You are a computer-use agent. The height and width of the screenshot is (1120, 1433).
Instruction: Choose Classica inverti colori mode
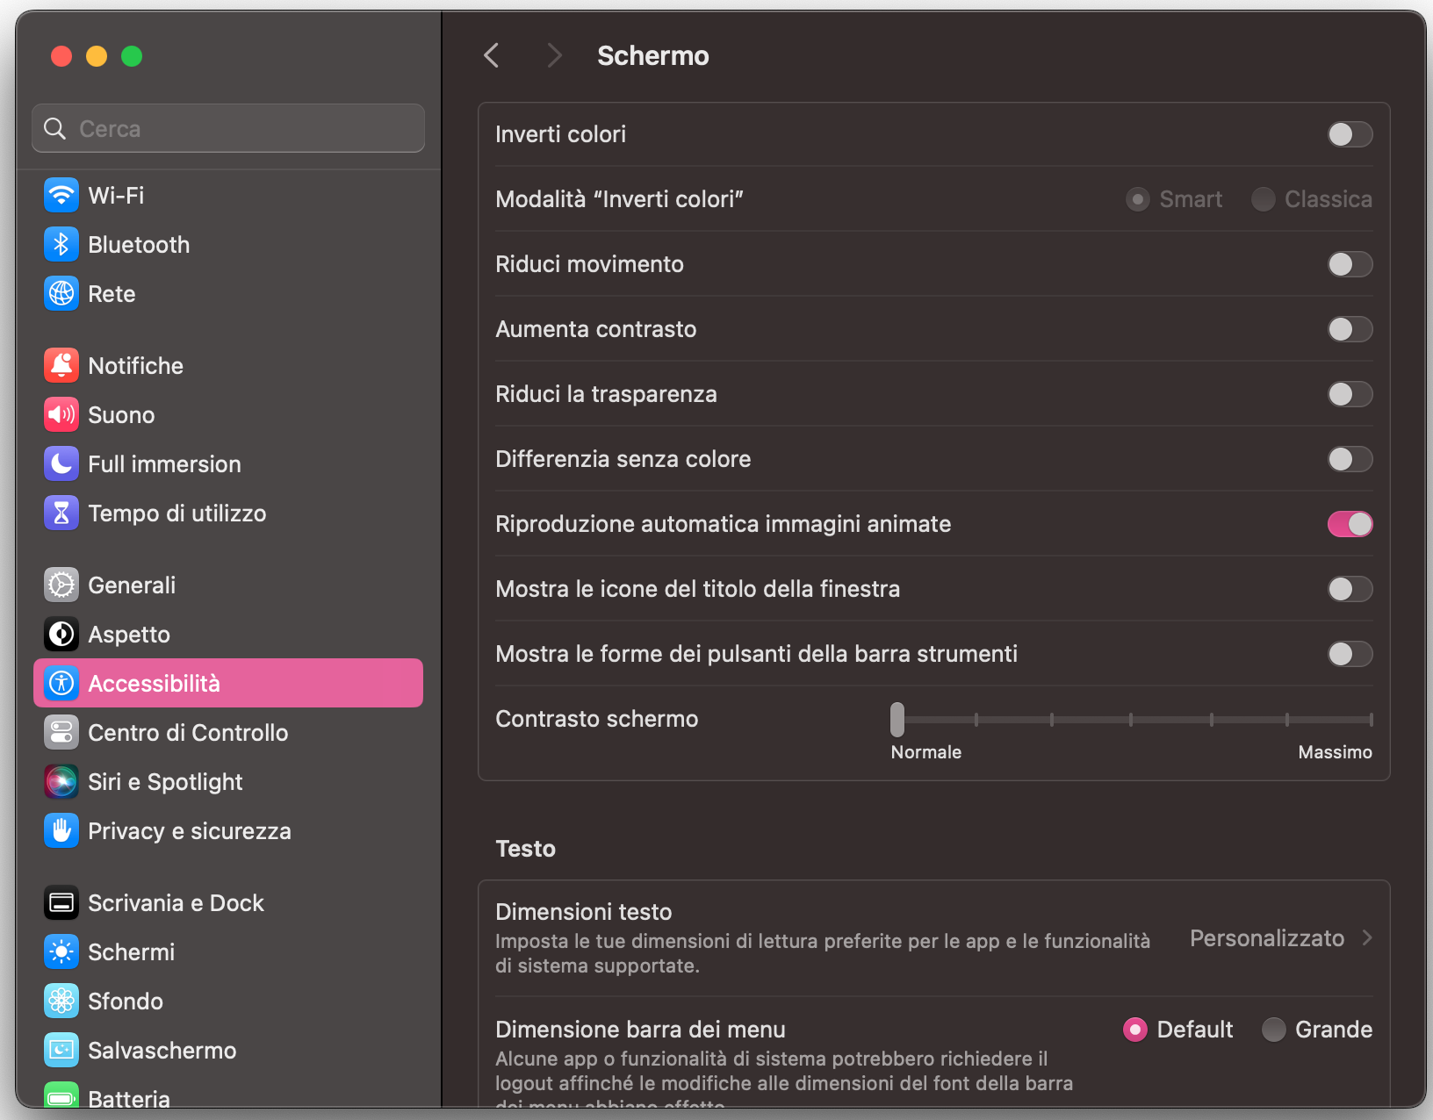click(x=1264, y=199)
